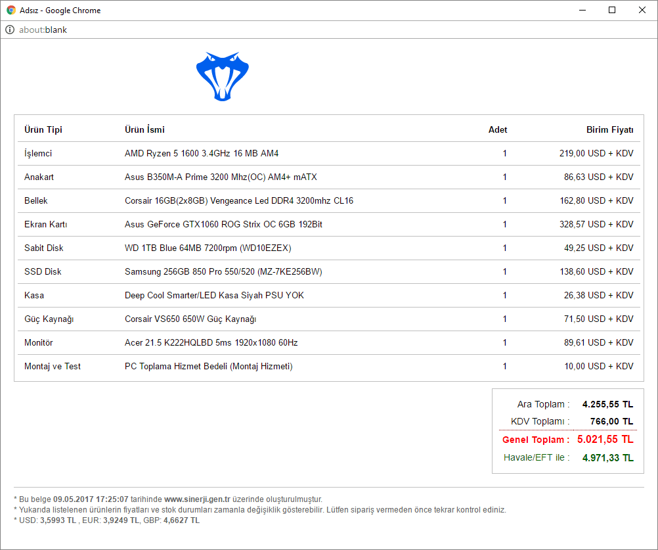Screen dimensions: 658x550
Task: Click the 4.971,33 TL transfer price
Action: pos(607,457)
